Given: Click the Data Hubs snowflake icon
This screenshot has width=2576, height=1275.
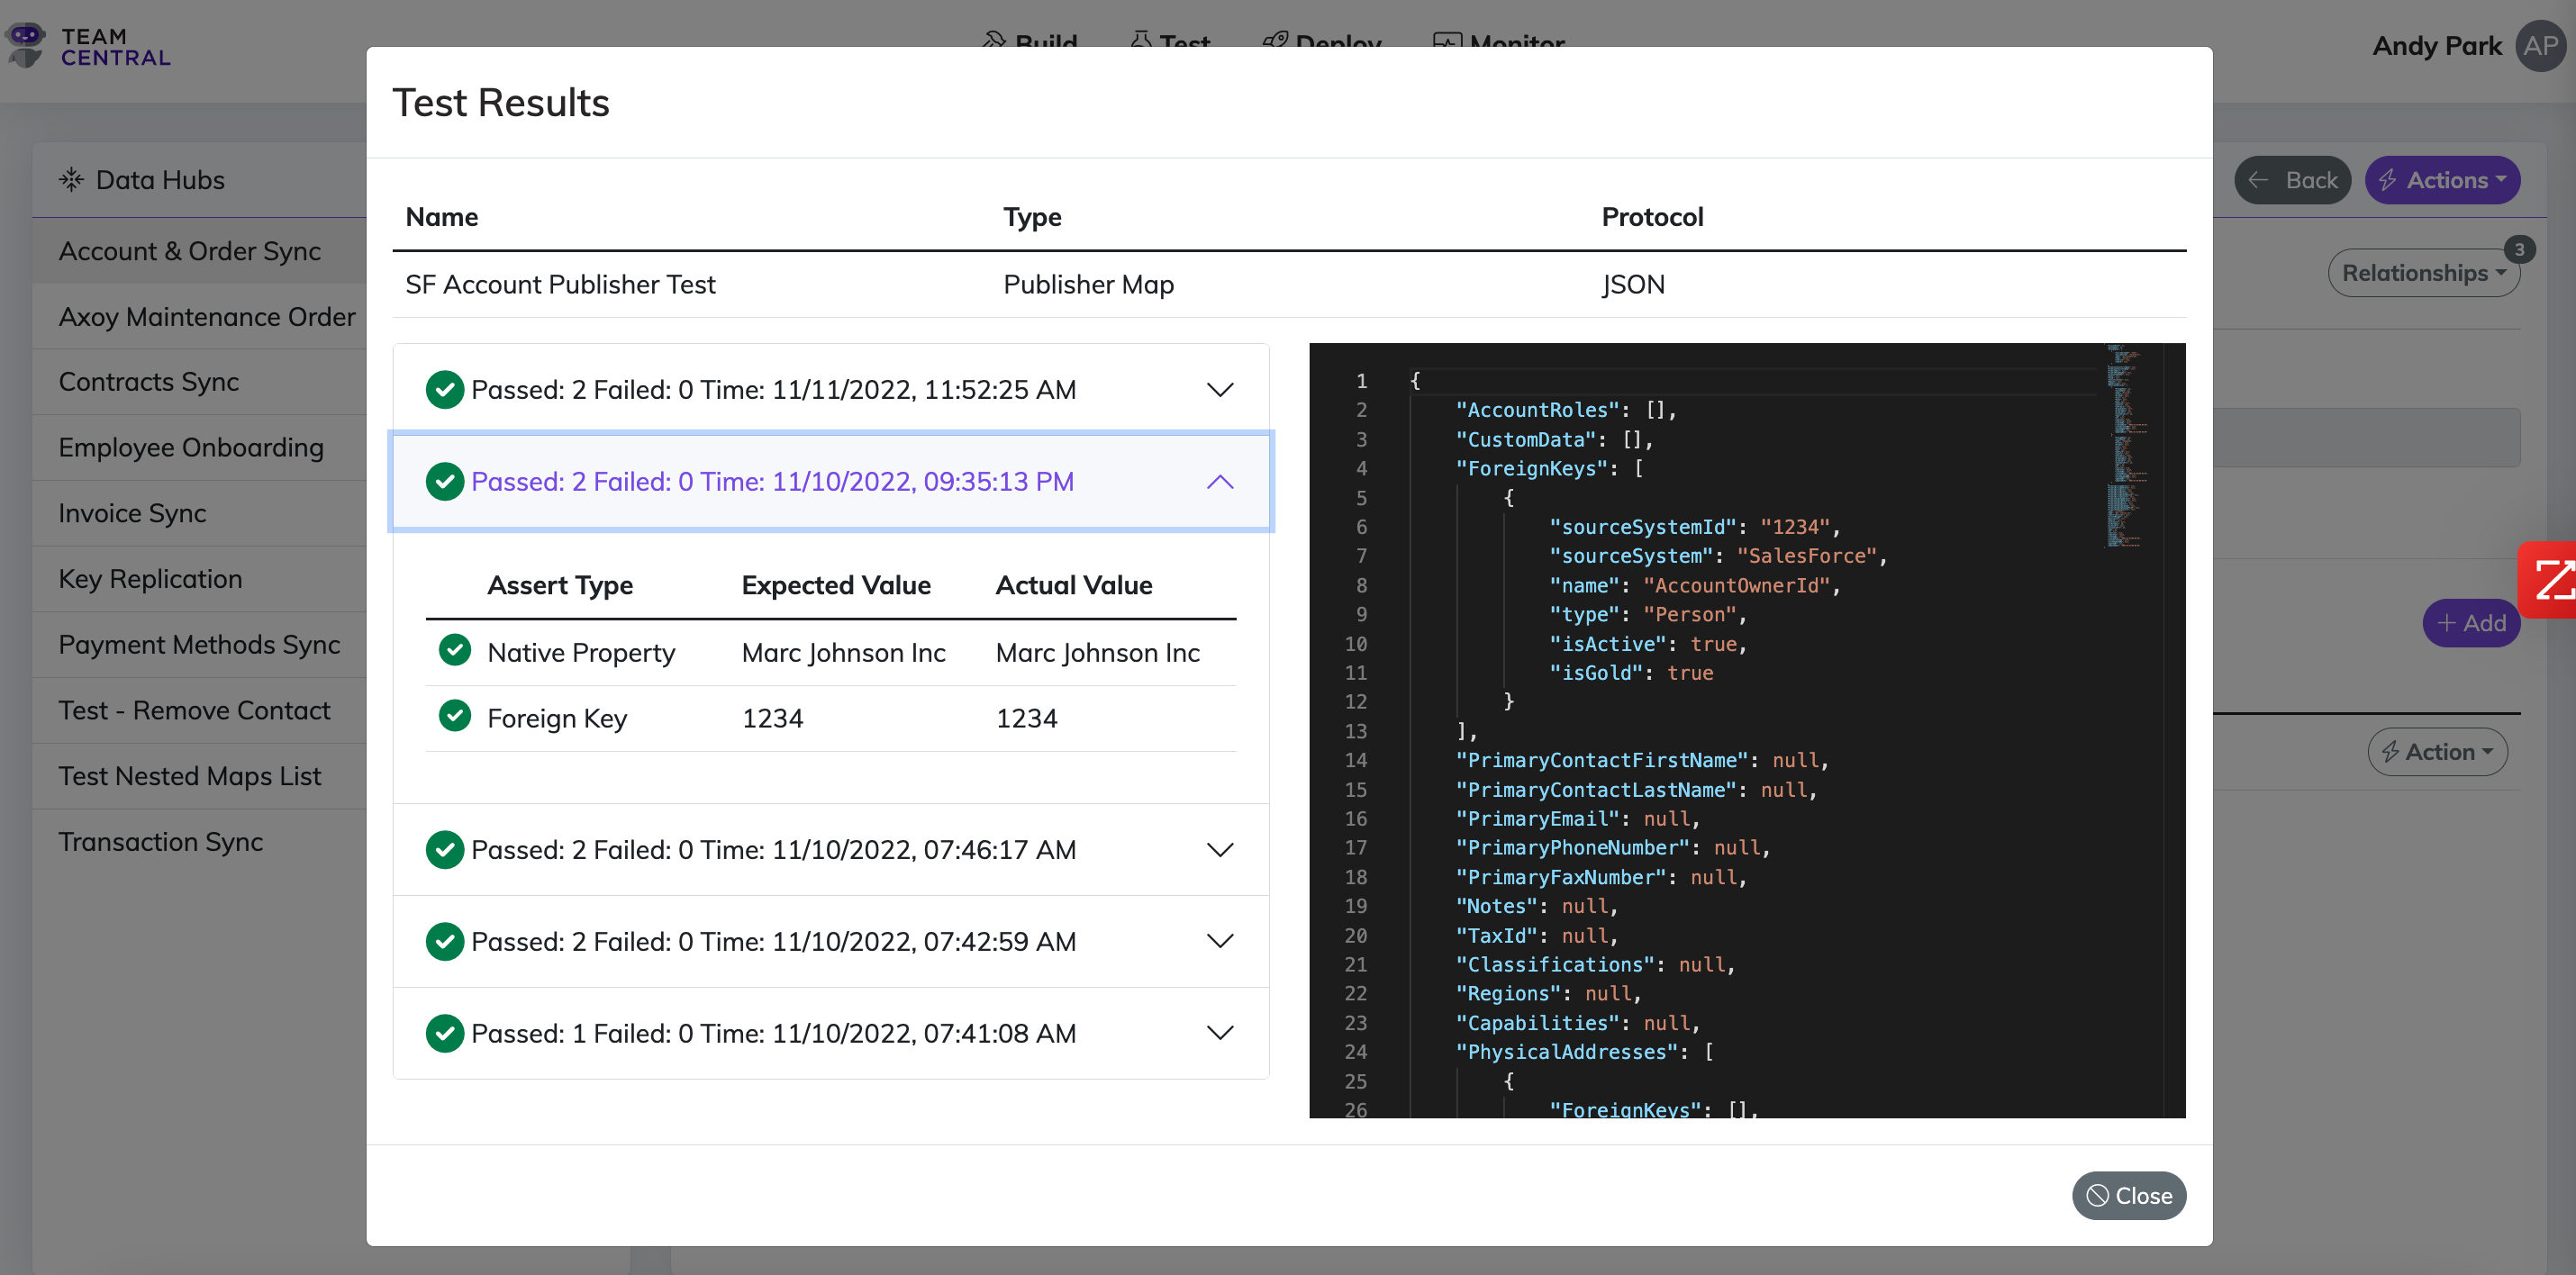Looking at the screenshot, I should [71, 180].
